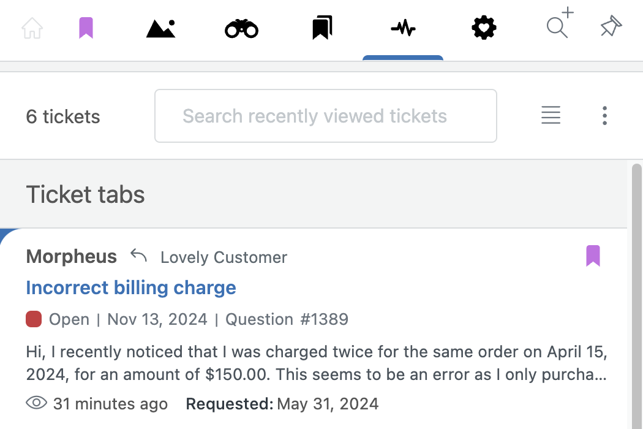
Task: Open the gear with heart settings icon
Action: (x=484, y=28)
